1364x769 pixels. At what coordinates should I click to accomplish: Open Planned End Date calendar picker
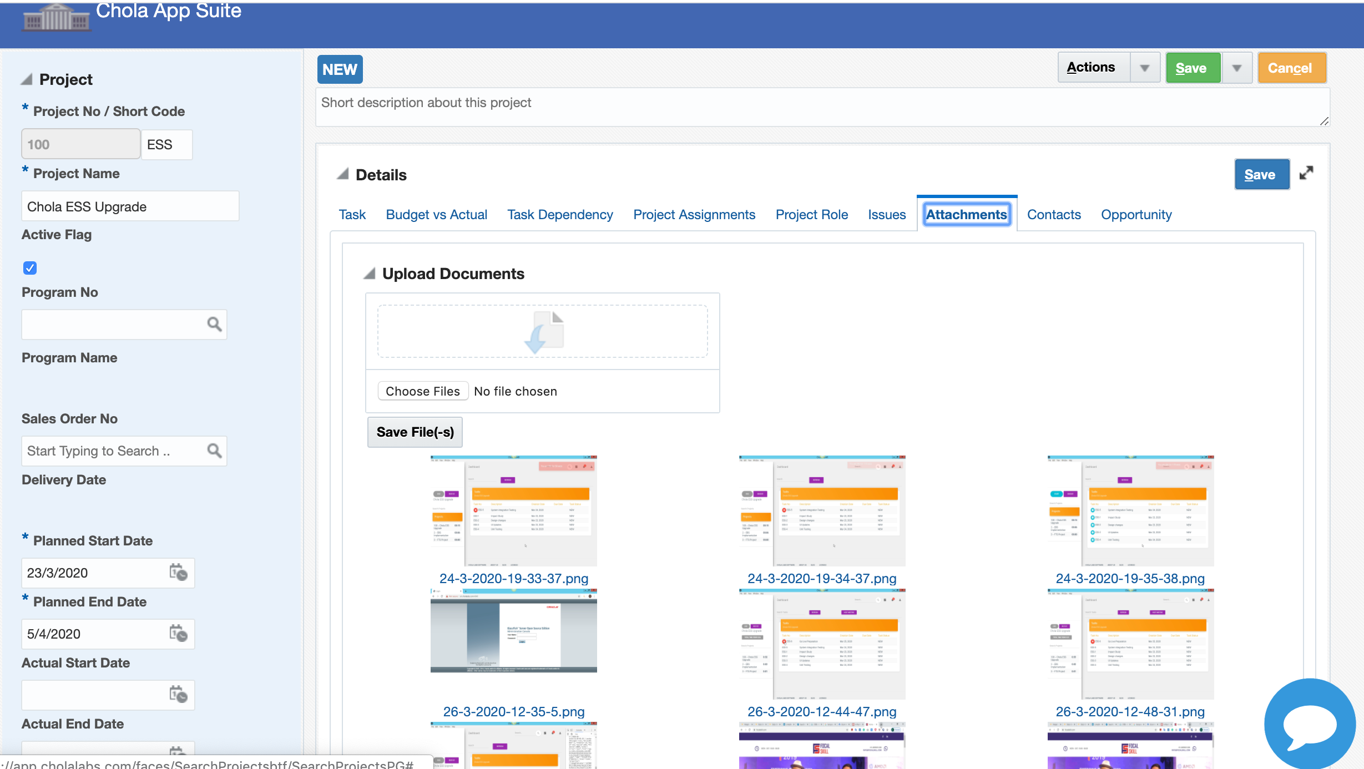pos(178,634)
